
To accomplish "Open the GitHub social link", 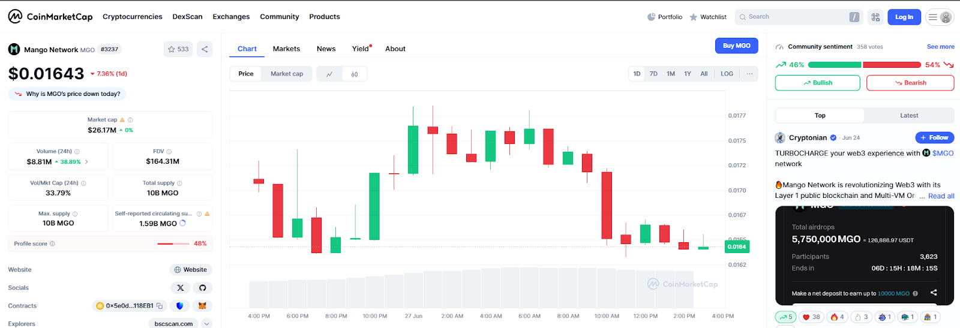I will click(x=203, y=288).
